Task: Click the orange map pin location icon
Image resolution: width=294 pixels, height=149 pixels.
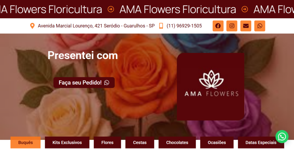Action: click(32, 26)
